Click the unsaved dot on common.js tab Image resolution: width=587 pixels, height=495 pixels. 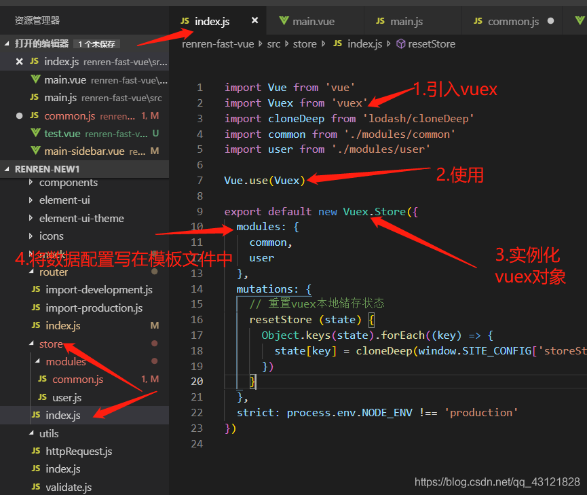click(x=550, y=21)
